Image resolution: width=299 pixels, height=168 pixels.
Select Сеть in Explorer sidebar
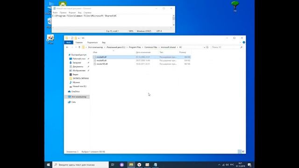[73, 102]
